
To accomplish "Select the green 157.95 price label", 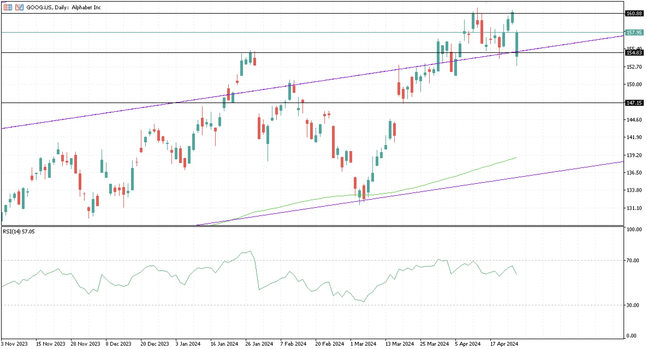I will tap(634, 32).
